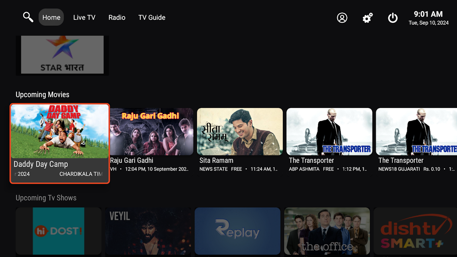
Task: Open the Veyil show tile
Action: (148, 231)
